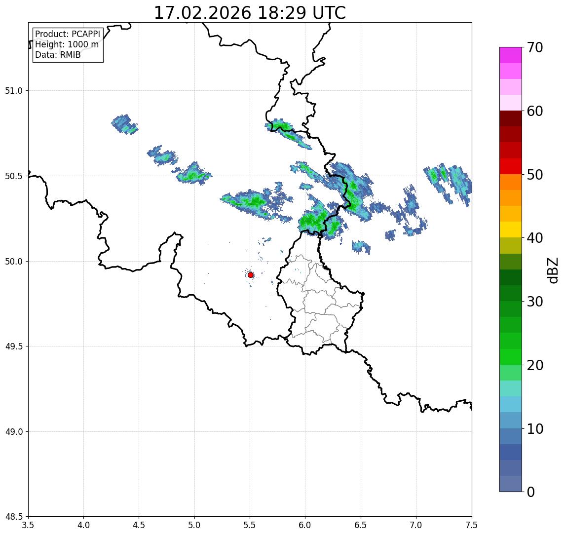Viewport: 565px width, 535px height.
Task: Click the orange swatch just below 50
Action: [x=511, y=182]
